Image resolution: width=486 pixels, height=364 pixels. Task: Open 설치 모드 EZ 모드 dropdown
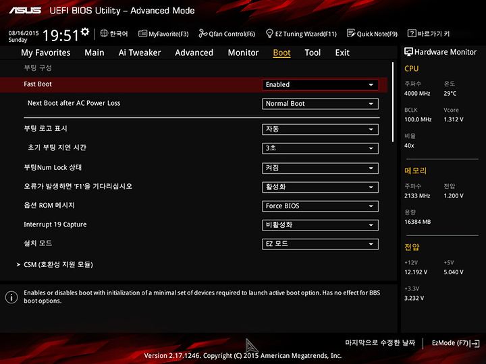click(320, 244)
